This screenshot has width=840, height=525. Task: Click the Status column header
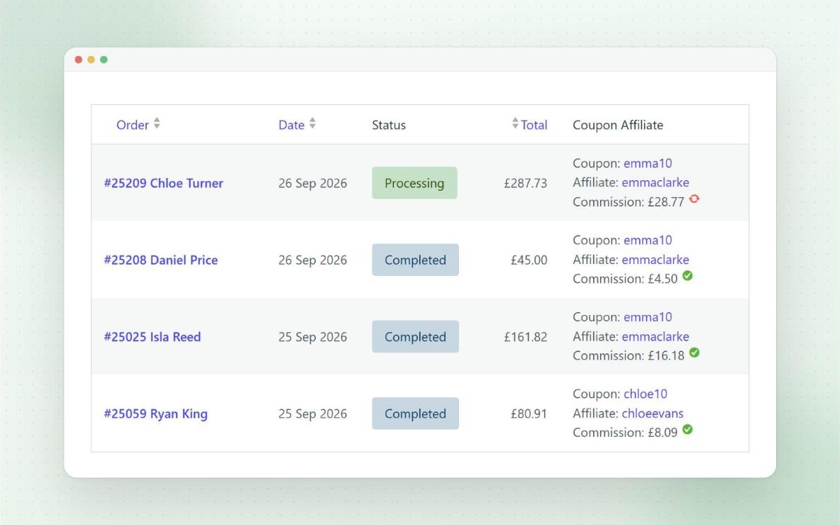[x=389, y=125]
